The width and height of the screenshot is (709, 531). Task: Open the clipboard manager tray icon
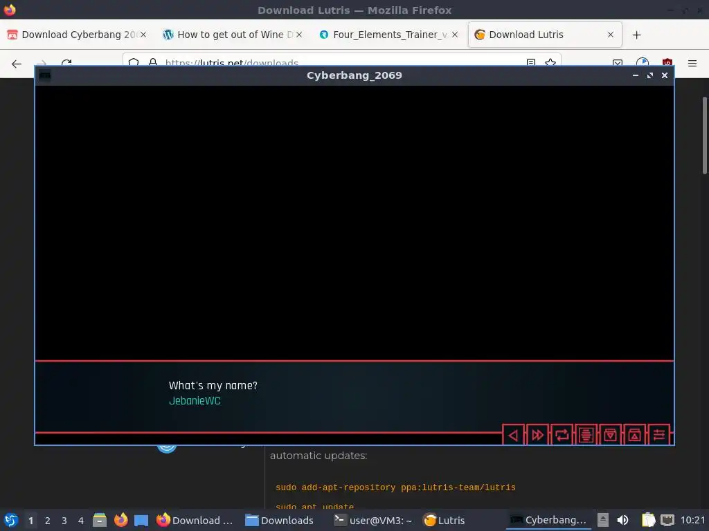(x=648, y=520)
